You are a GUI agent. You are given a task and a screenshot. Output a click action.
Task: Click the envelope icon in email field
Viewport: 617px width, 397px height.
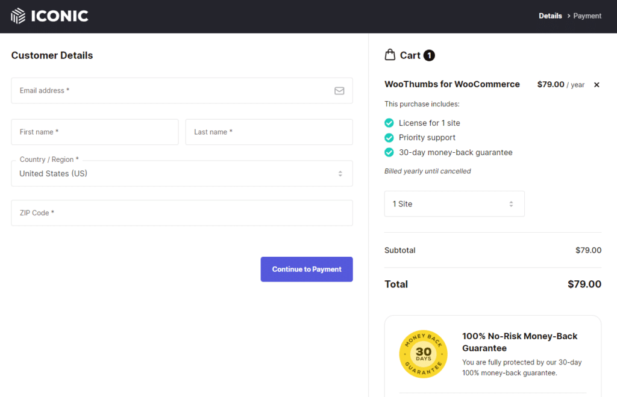[339, 91]
